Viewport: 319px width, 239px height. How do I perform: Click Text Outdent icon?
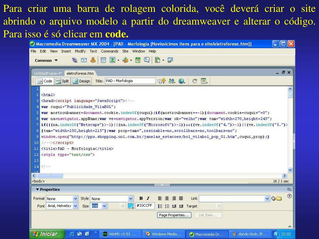(x=174, y=206)
